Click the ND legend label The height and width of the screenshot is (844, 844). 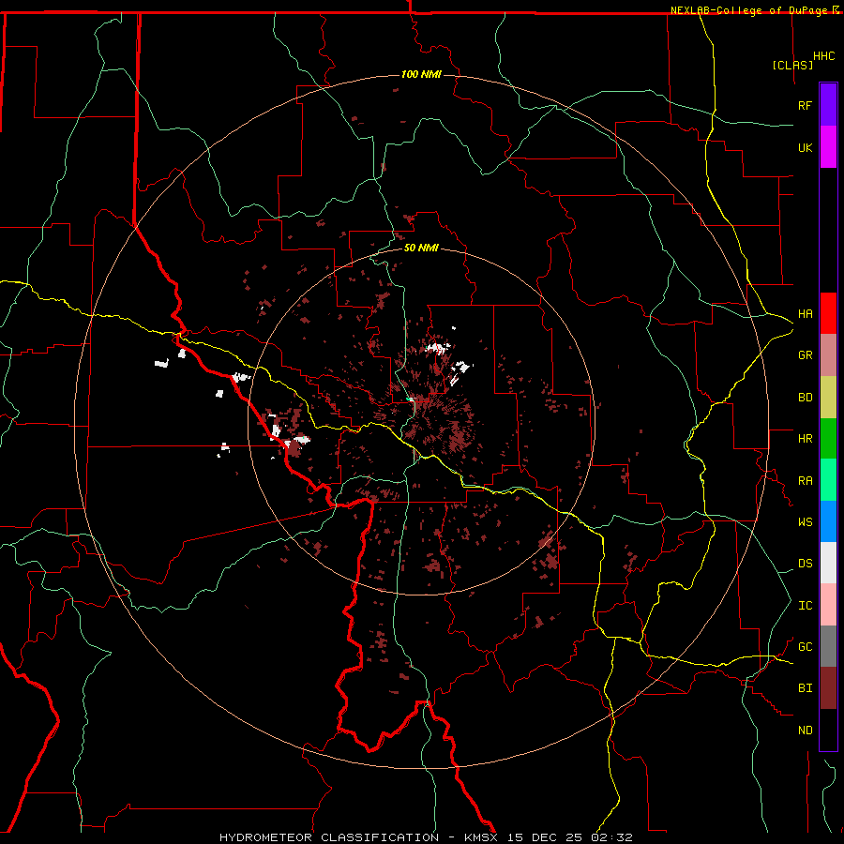tap(805, 731)
